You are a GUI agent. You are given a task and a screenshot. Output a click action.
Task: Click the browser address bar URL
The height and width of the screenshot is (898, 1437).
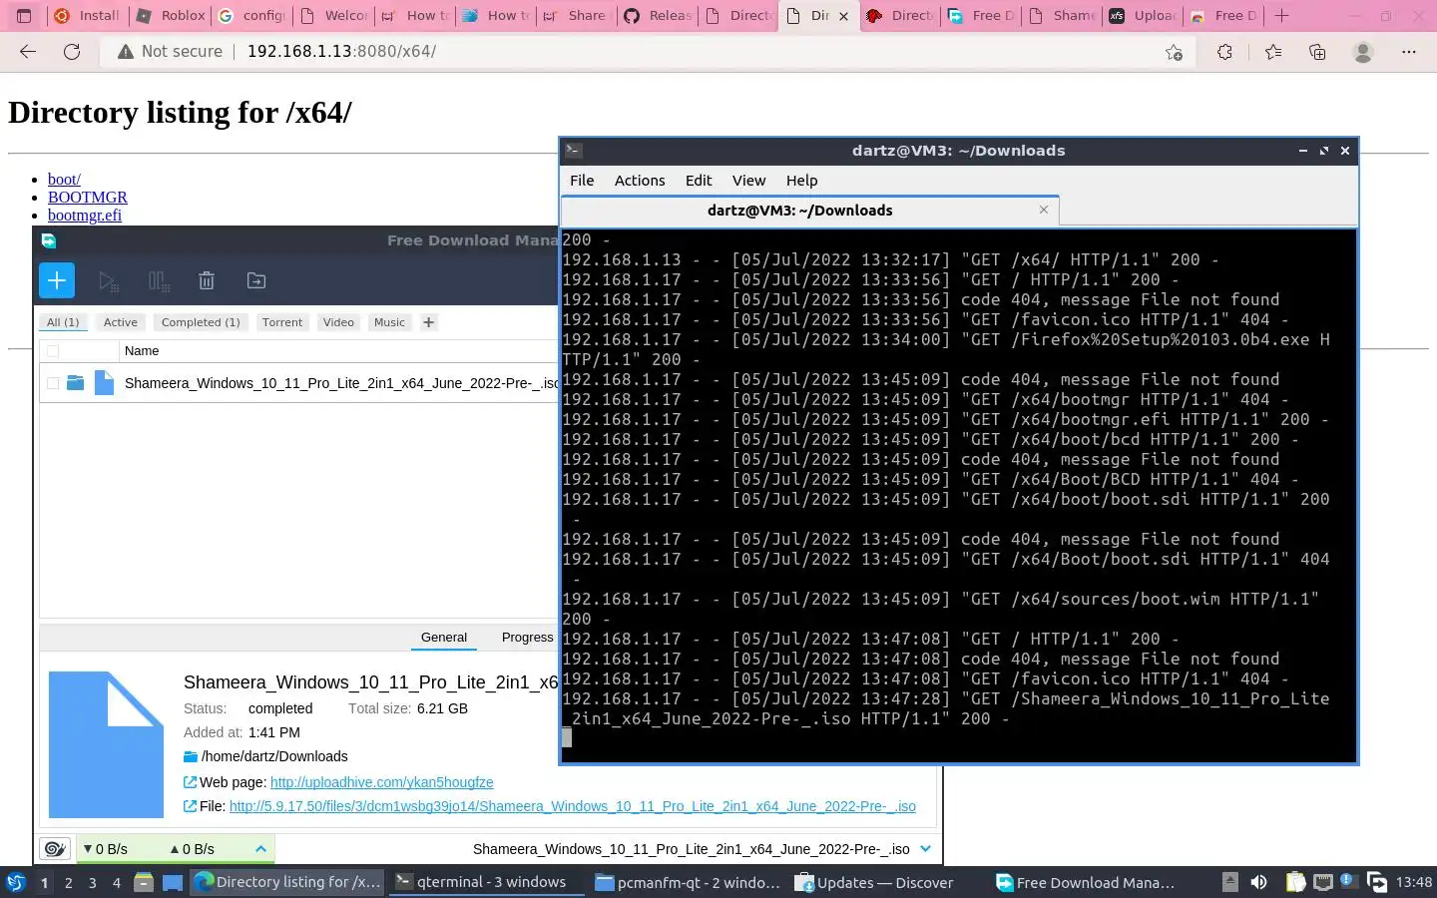341,52
